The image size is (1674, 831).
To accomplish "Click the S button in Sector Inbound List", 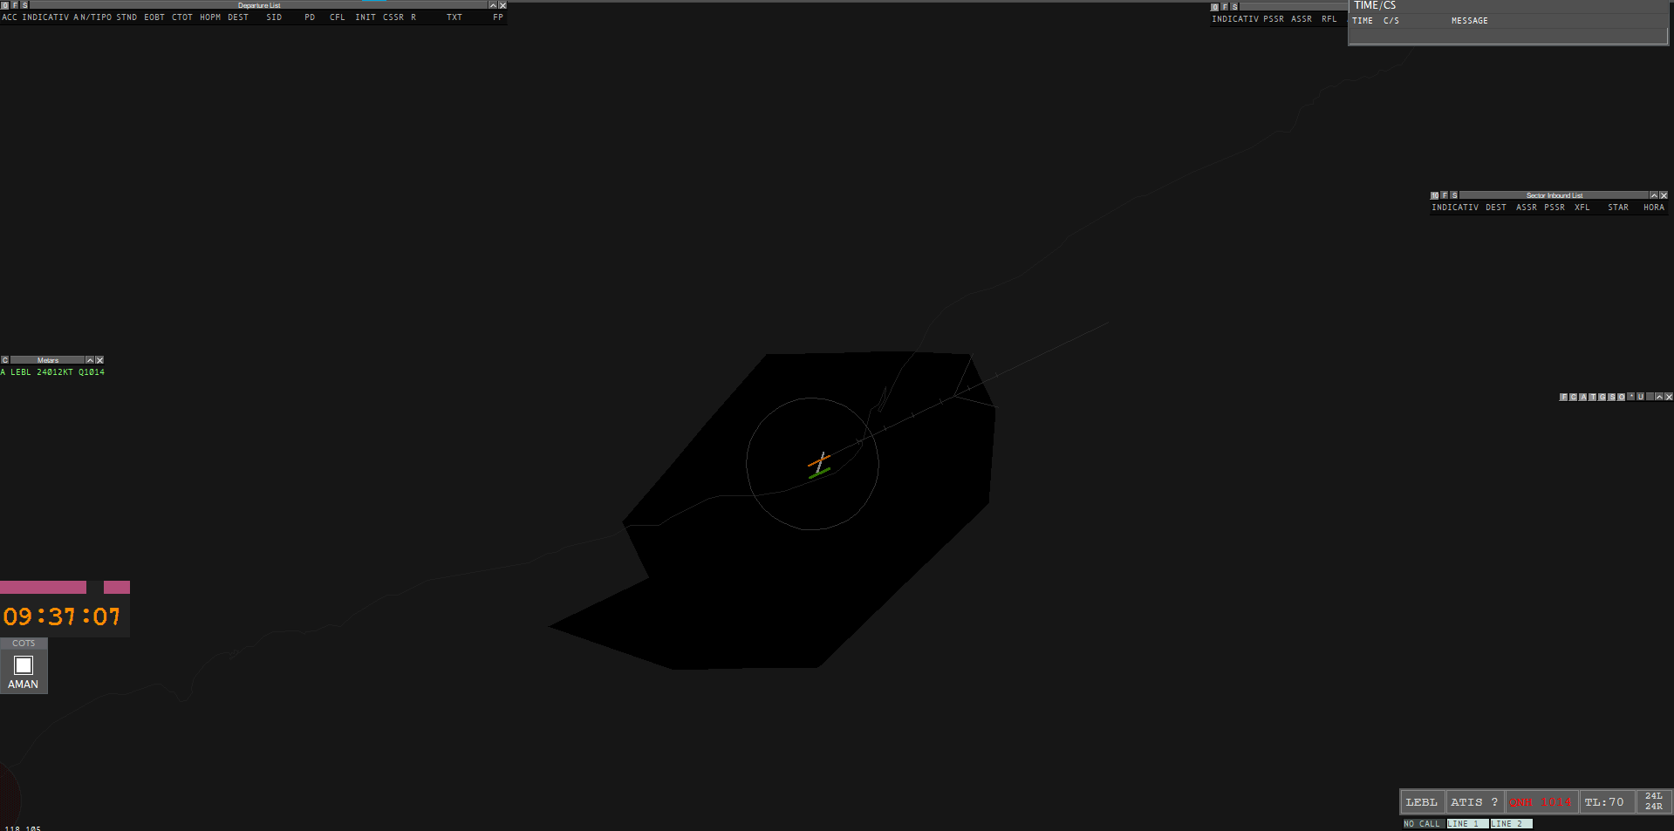I will point(1454,195).
